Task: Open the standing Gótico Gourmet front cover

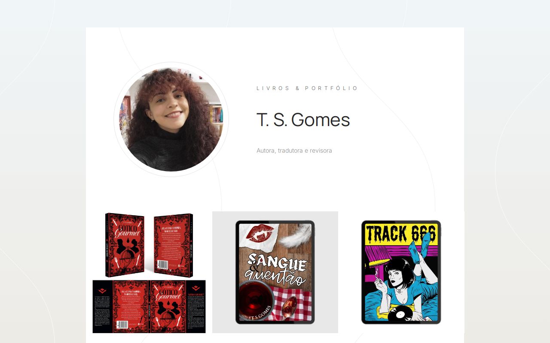Action: pyautogui.click(x=125, y=245)
